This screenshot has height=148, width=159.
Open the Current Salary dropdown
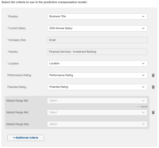click(97, 28)
